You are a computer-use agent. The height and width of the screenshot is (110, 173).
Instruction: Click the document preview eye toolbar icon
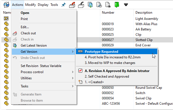pos(108,5)
